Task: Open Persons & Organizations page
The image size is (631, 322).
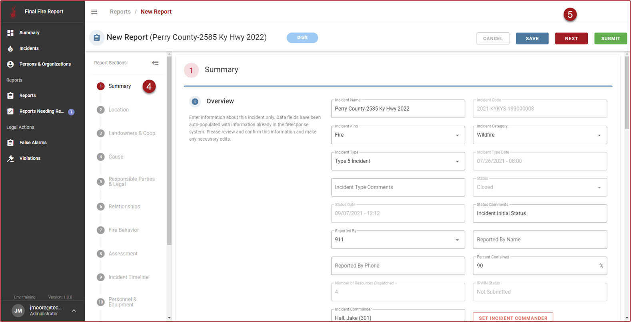Action: pos(45,64)
